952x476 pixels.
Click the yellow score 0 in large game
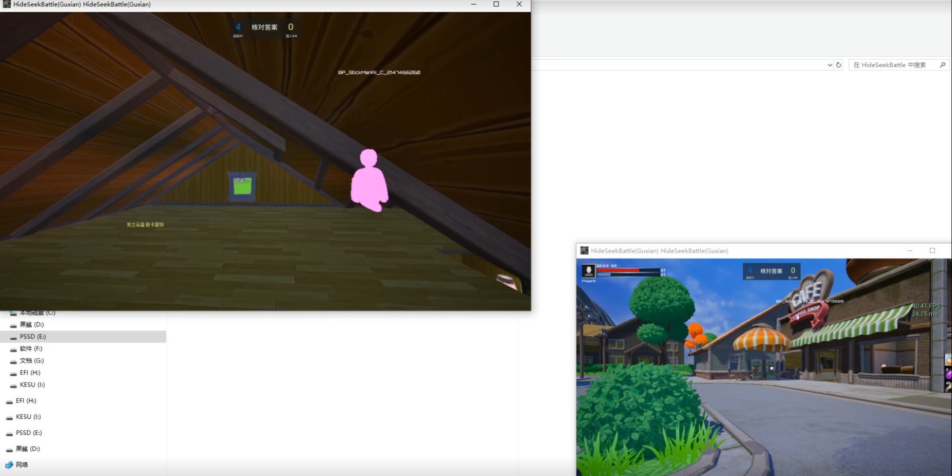pos(291,27)
